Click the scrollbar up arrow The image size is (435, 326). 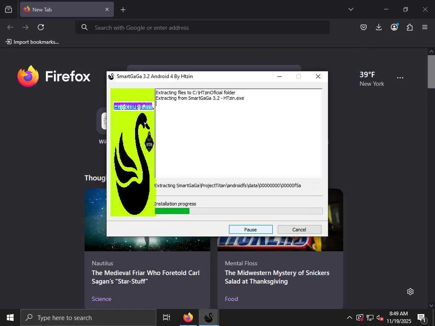pos(431,51)
